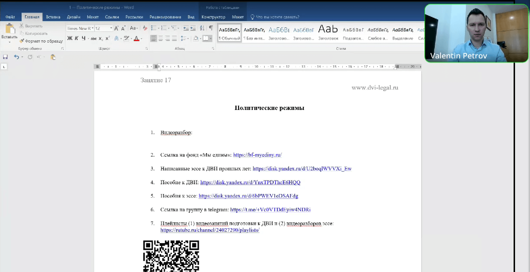Toggle left alignment button
Viewport: 530px width, 272px height.
coord(154,38)
